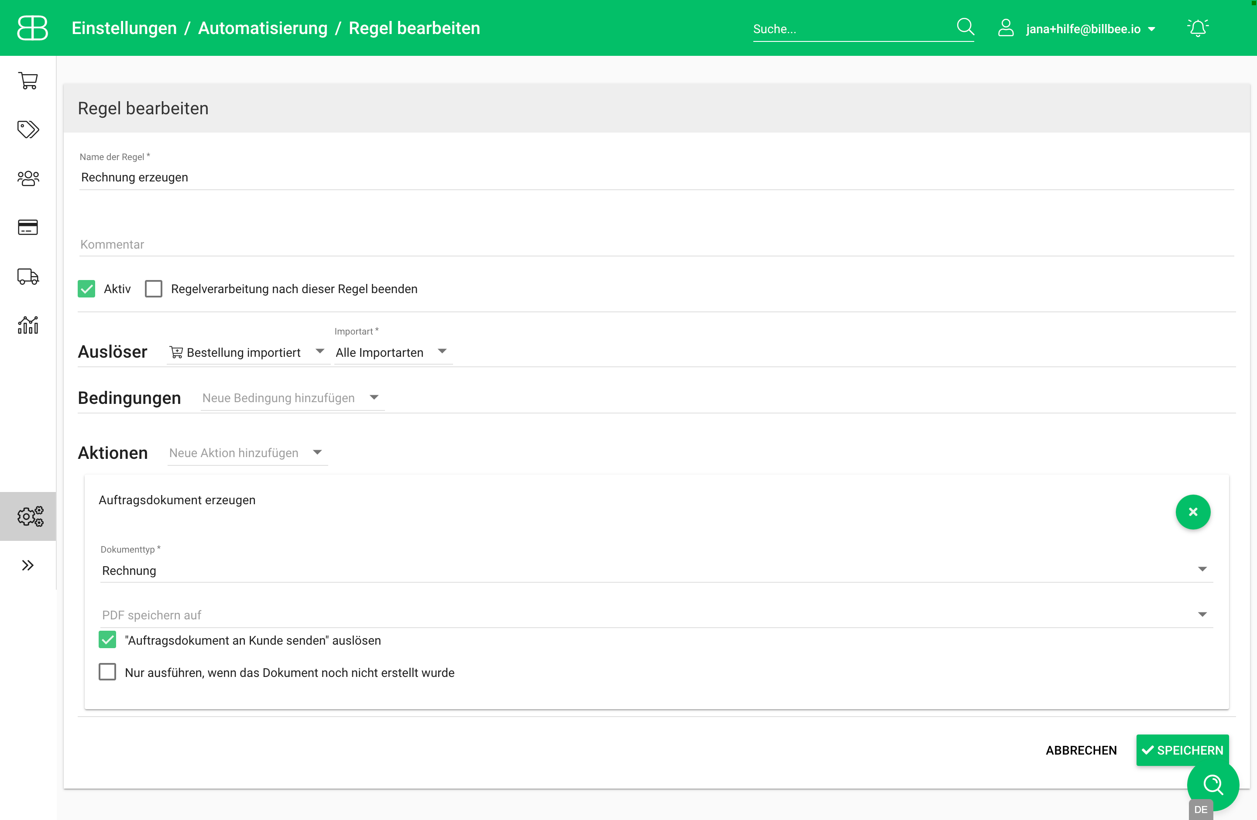The width and height of the screenshot is (1257, 820).
Task: Click the SPEICHERN button
Action: [1182, 750]
